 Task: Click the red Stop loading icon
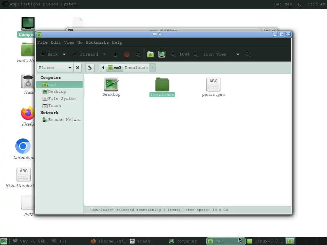point(126,54)
